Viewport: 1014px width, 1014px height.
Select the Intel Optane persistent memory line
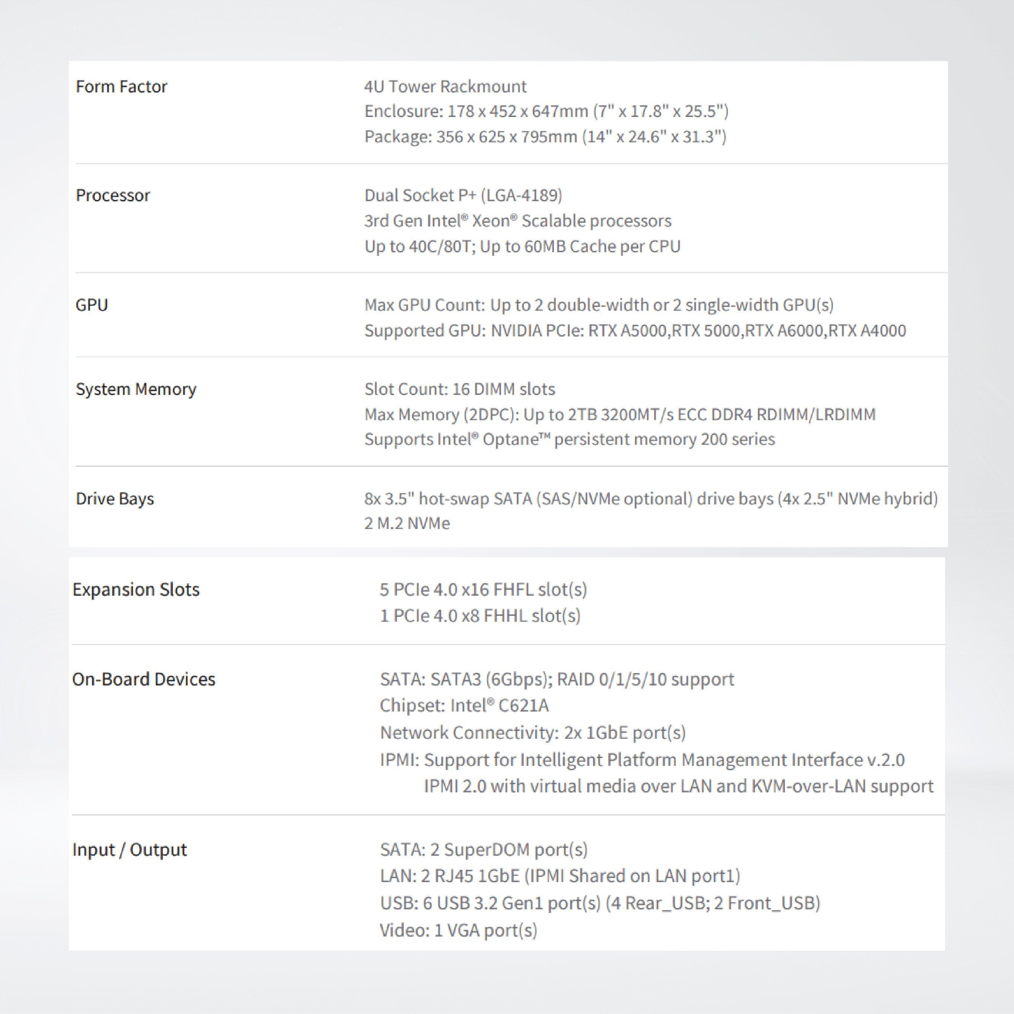click(x=570, y=439)
